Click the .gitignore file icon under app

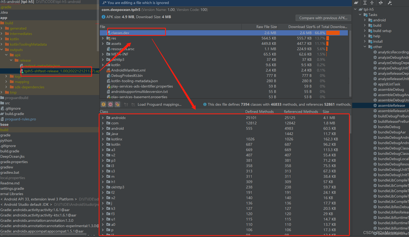click(2, 108)
